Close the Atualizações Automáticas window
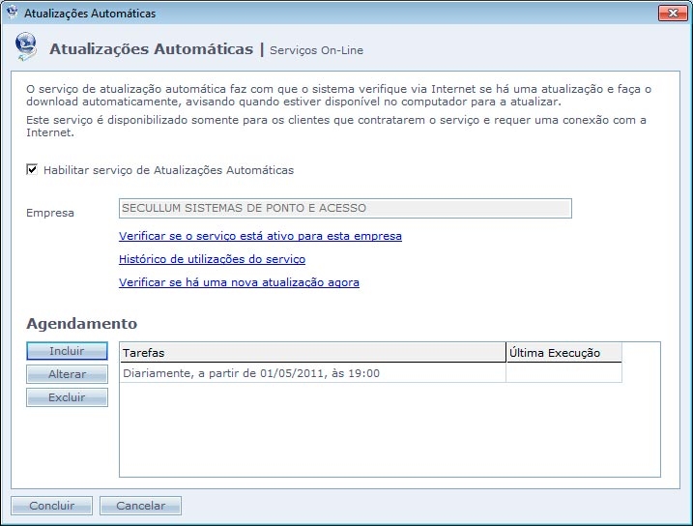693x526 pixels. tap(672, 14)
